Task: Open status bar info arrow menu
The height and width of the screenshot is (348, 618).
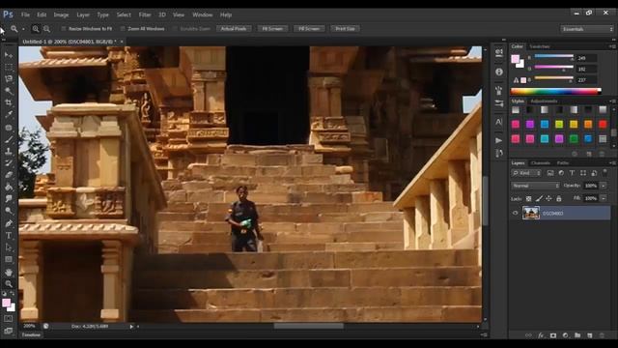Action: point(131,327)
